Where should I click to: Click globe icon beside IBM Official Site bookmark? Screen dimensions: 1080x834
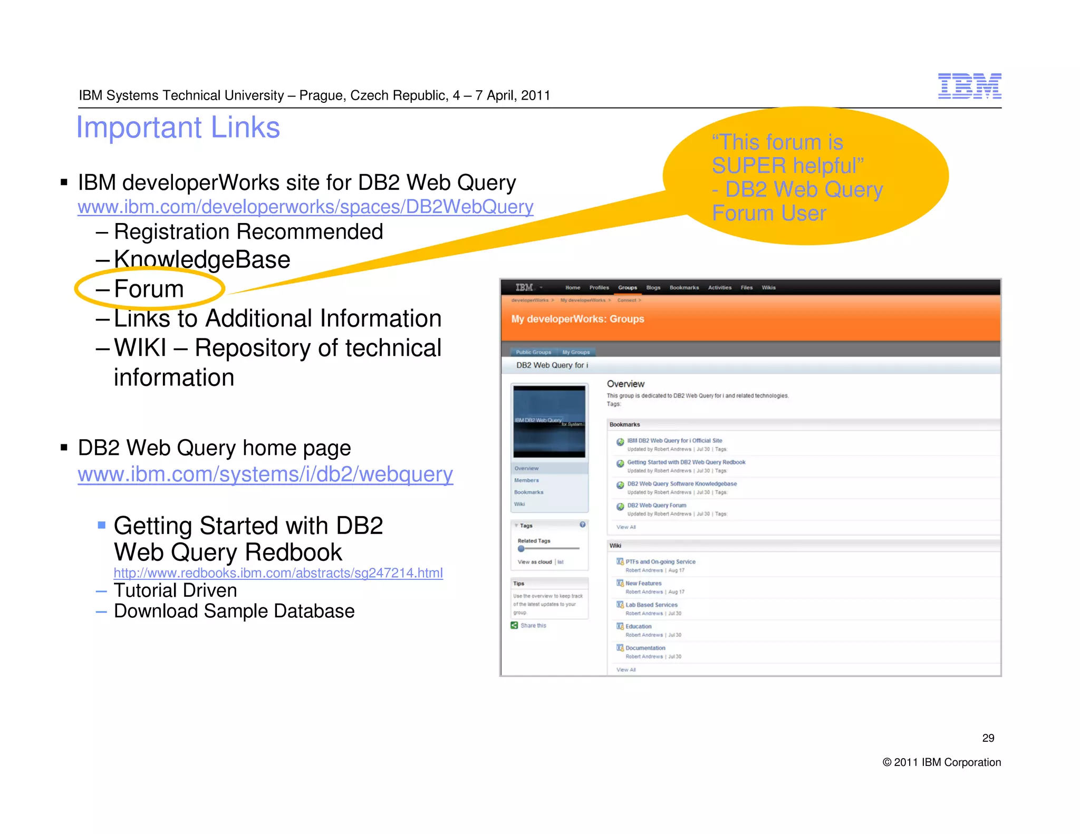click(620, 442)
